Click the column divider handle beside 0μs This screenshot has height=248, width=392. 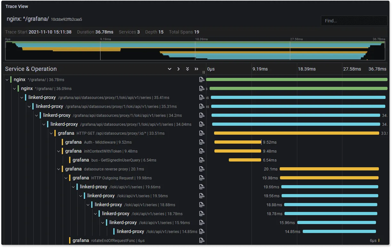(x=204, y=72)
